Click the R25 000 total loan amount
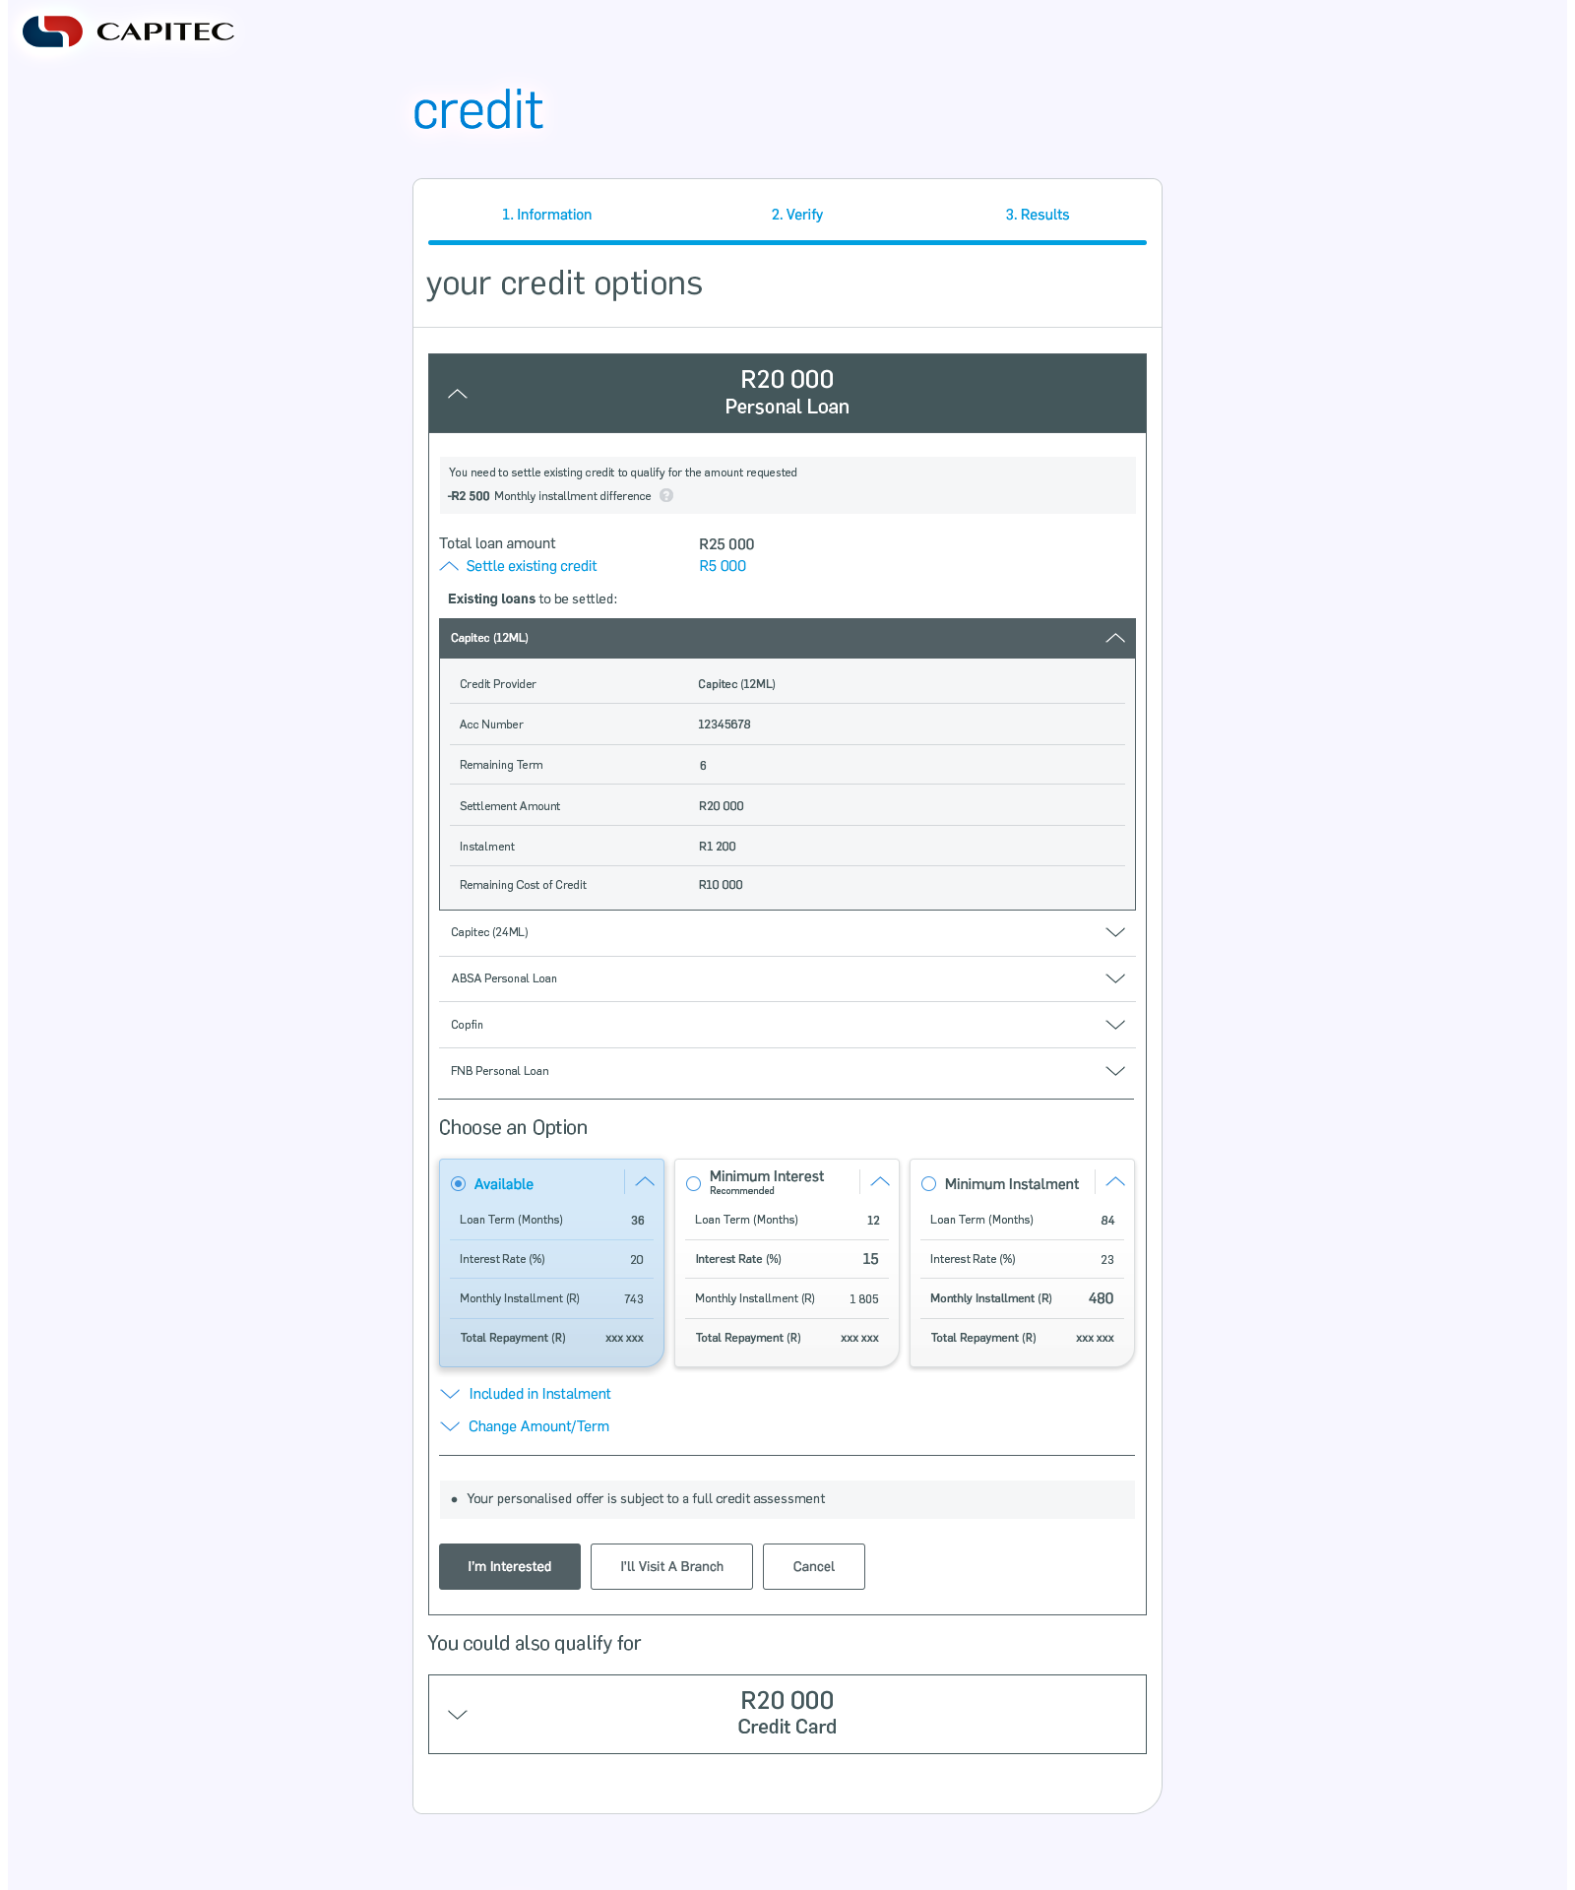This screenshot has height=1890, width=1575. 726,544
